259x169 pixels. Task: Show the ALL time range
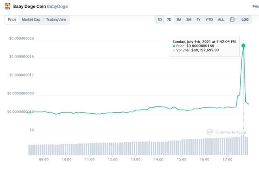point(221,19)
